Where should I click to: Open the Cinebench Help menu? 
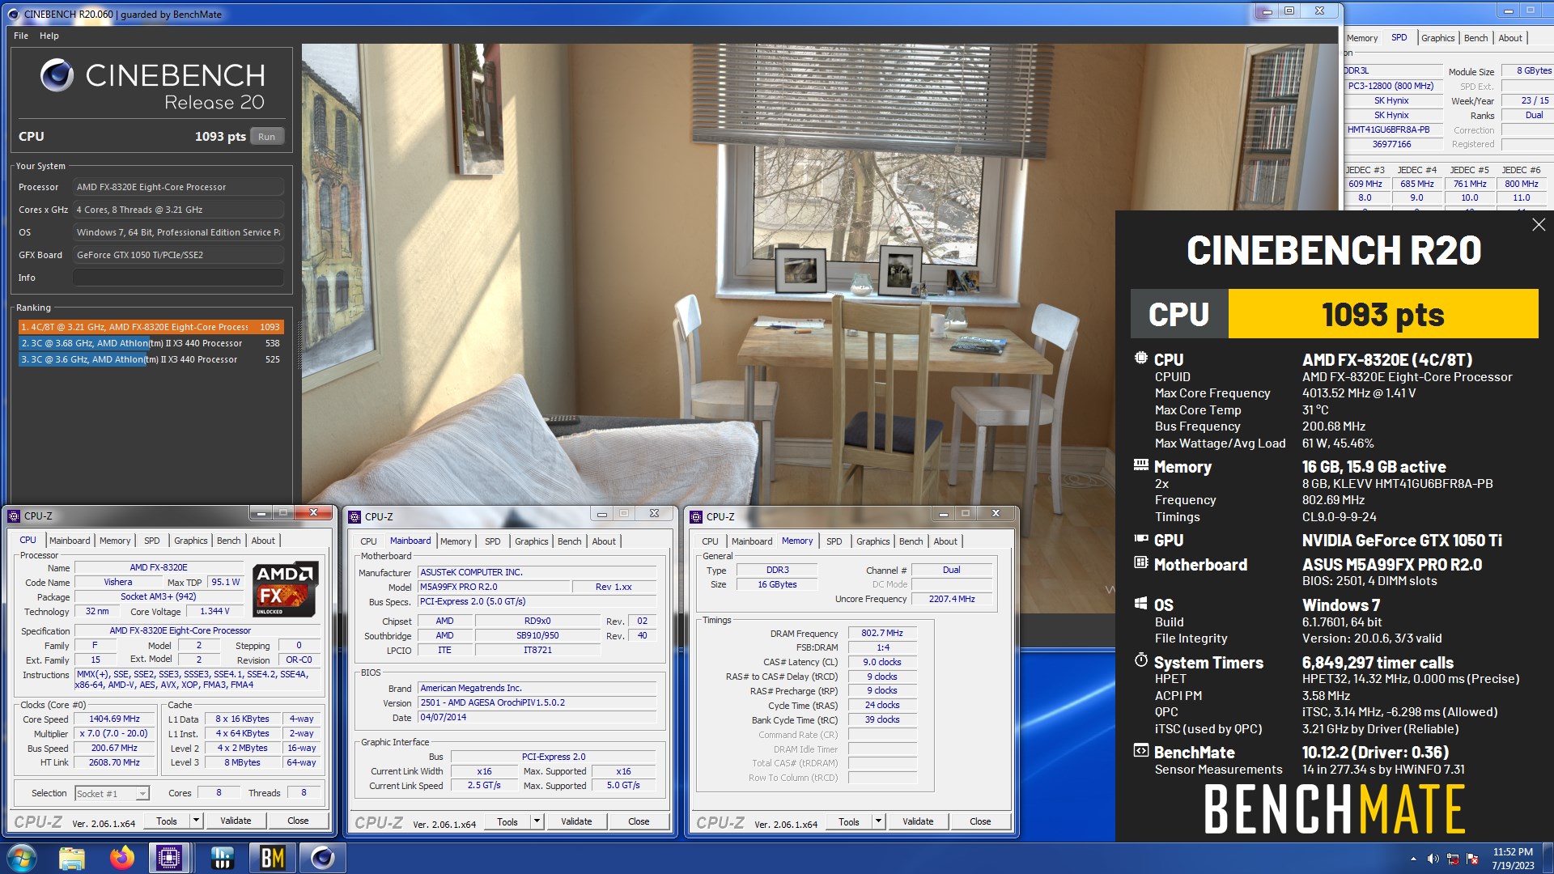[x=49, y=36]
